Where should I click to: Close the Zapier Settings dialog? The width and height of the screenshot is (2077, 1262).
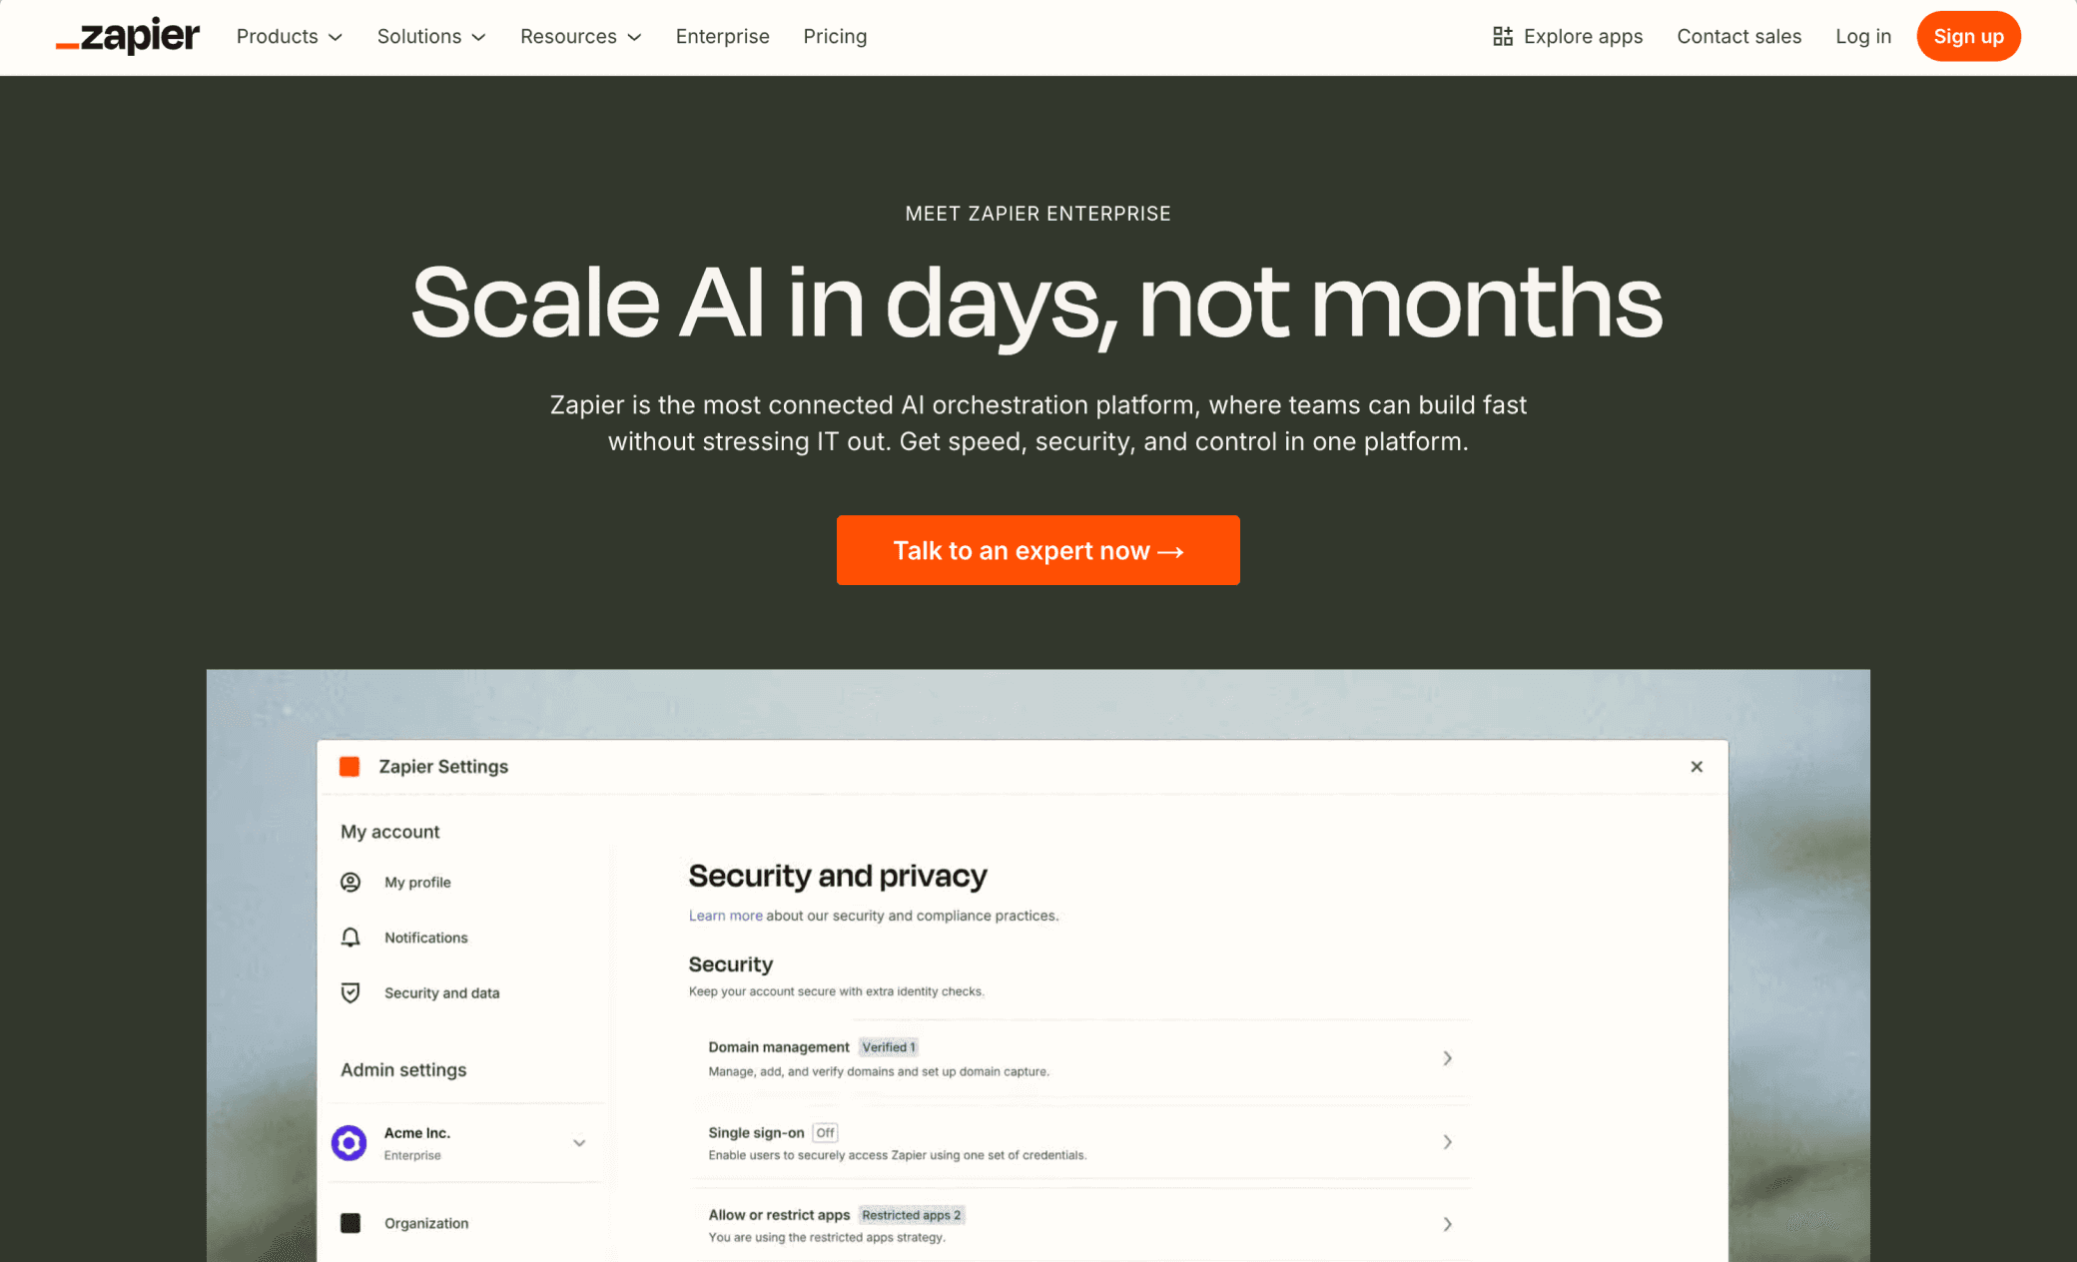1697,766
